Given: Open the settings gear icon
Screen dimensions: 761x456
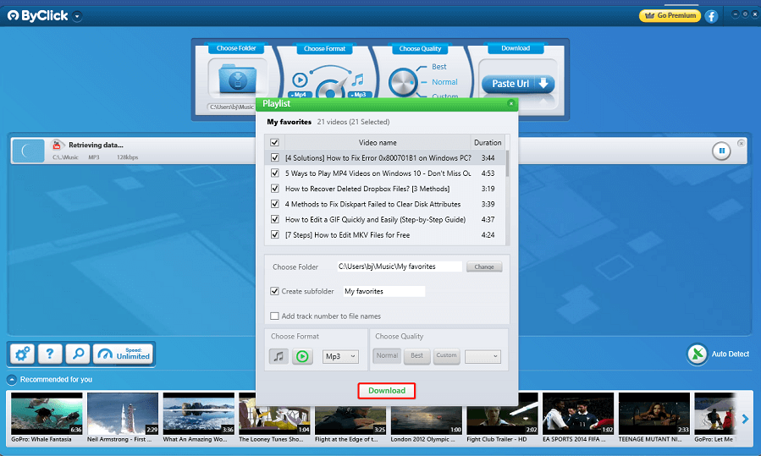Looking at the screenshot, I should tap(22, 354).
